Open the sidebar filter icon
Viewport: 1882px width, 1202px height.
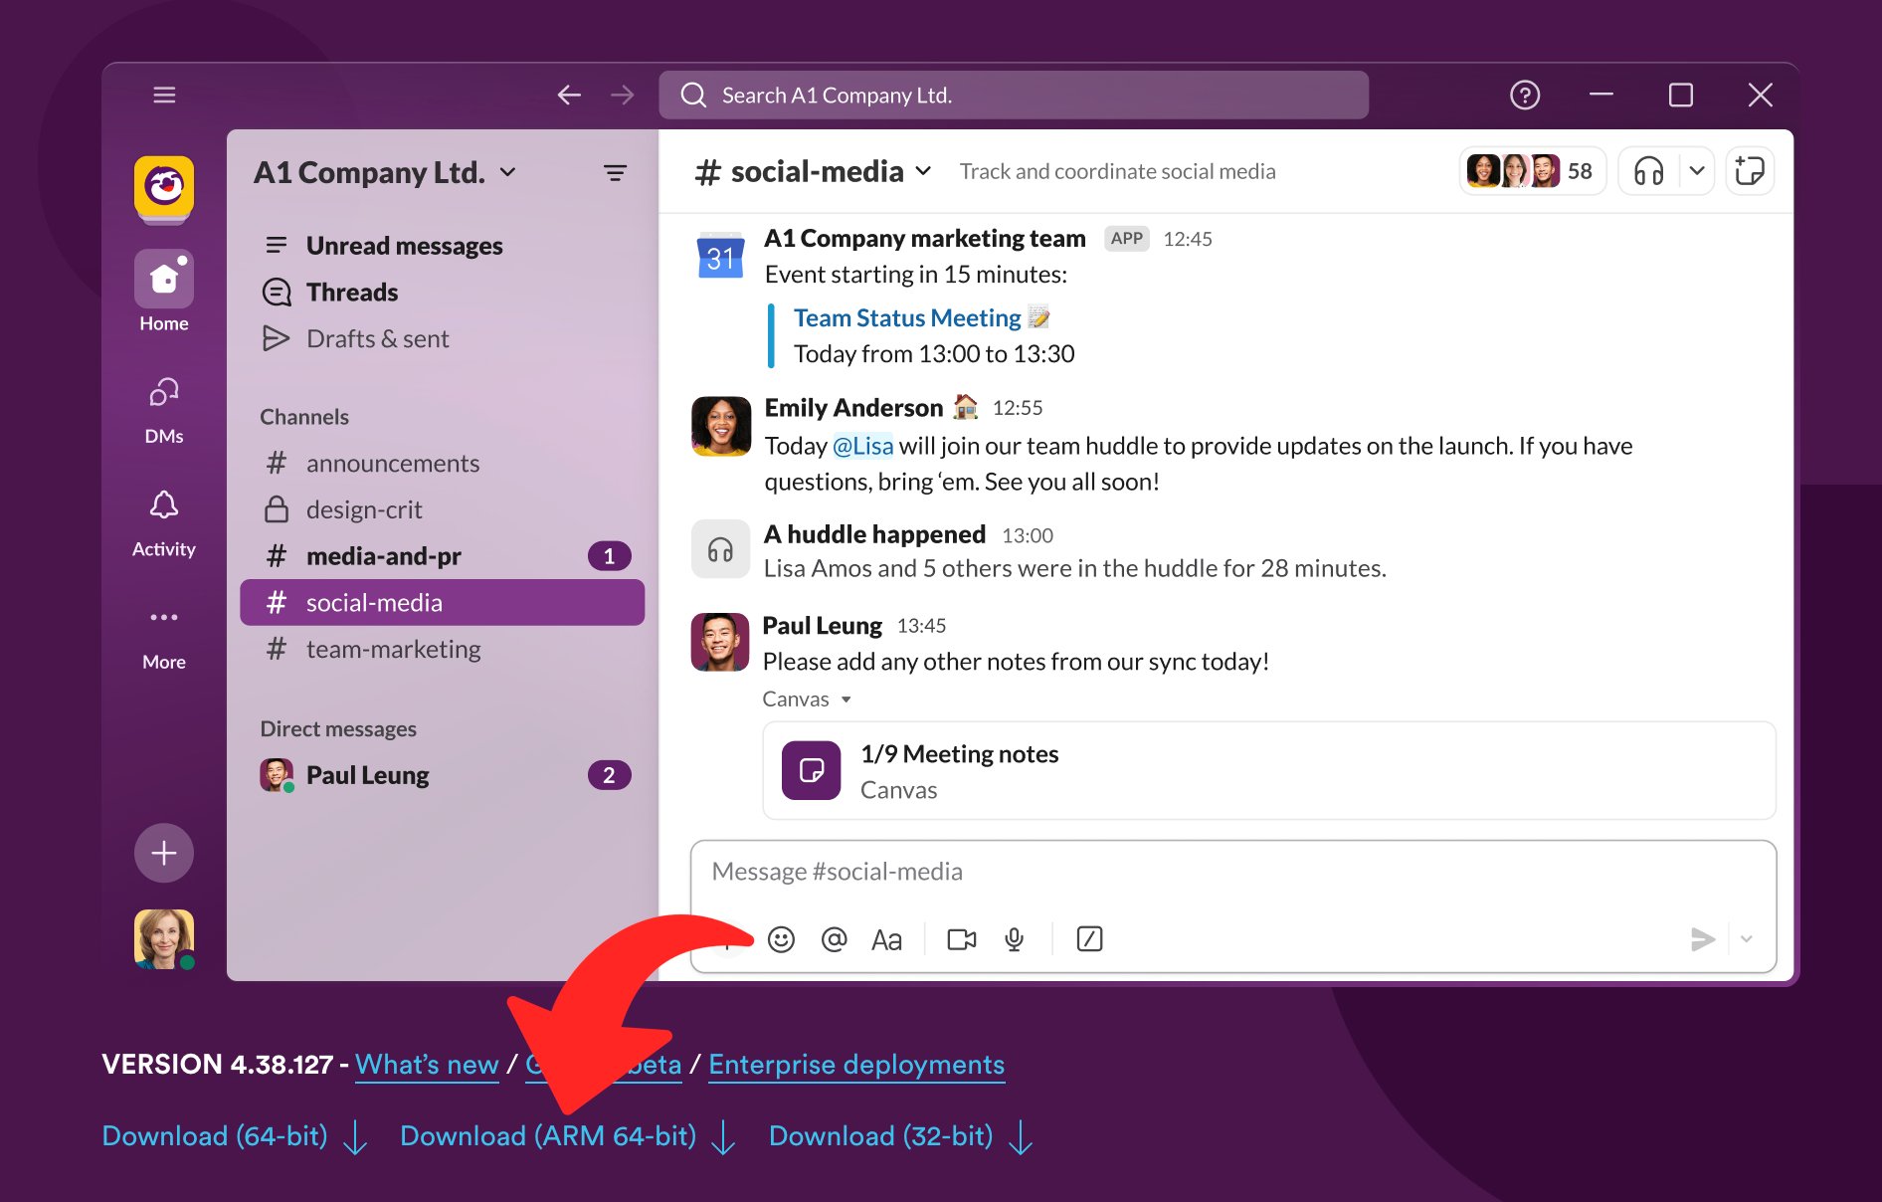(x=615, y=172)
